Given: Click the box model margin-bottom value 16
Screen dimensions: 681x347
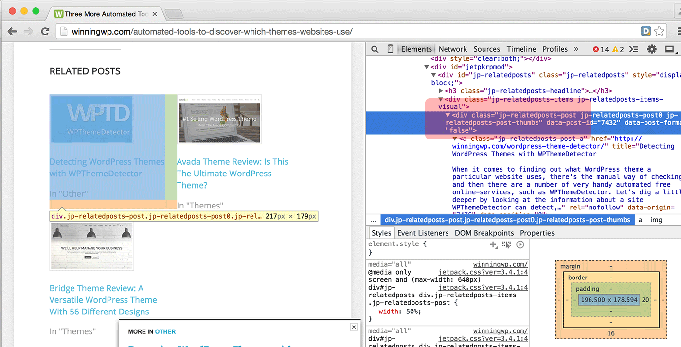Looking at the screenshot, I should coord(611,333).
